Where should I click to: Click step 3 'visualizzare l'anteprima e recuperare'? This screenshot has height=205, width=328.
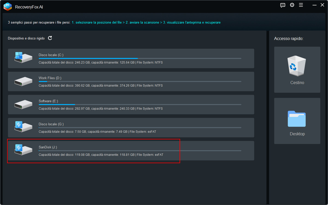click(192, 22)
